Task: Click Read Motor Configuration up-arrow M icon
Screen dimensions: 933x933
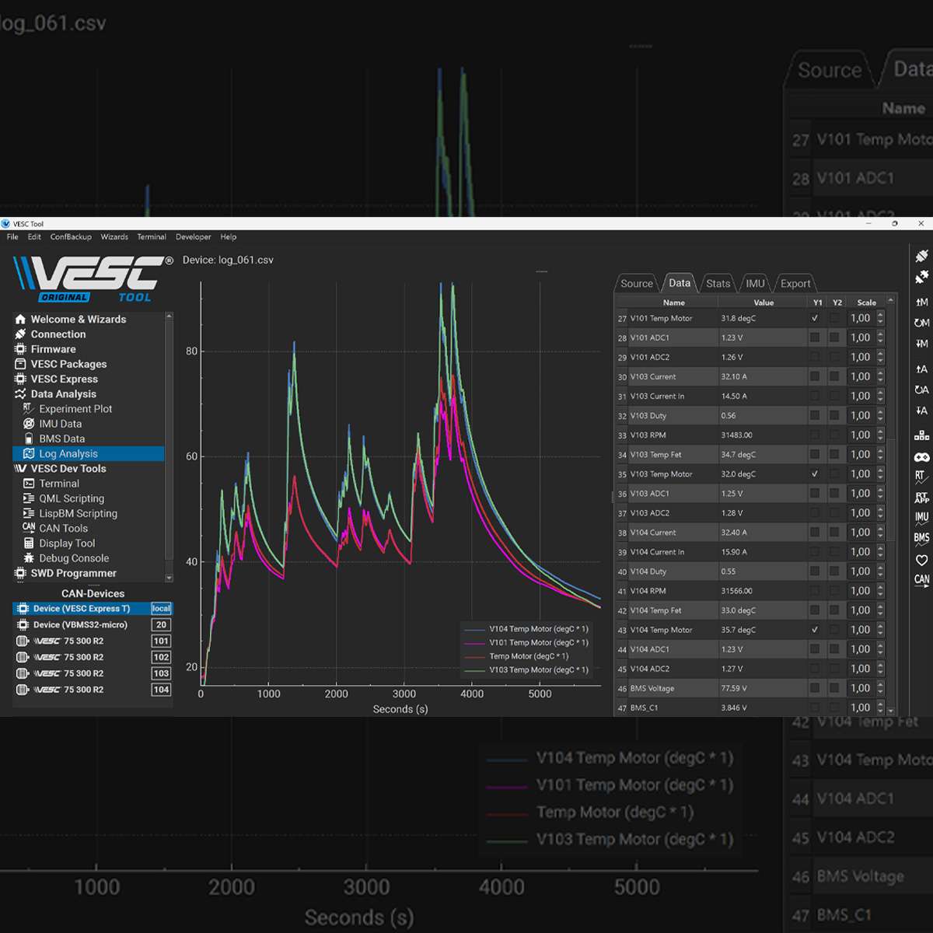Action: [x=921, y=302]
